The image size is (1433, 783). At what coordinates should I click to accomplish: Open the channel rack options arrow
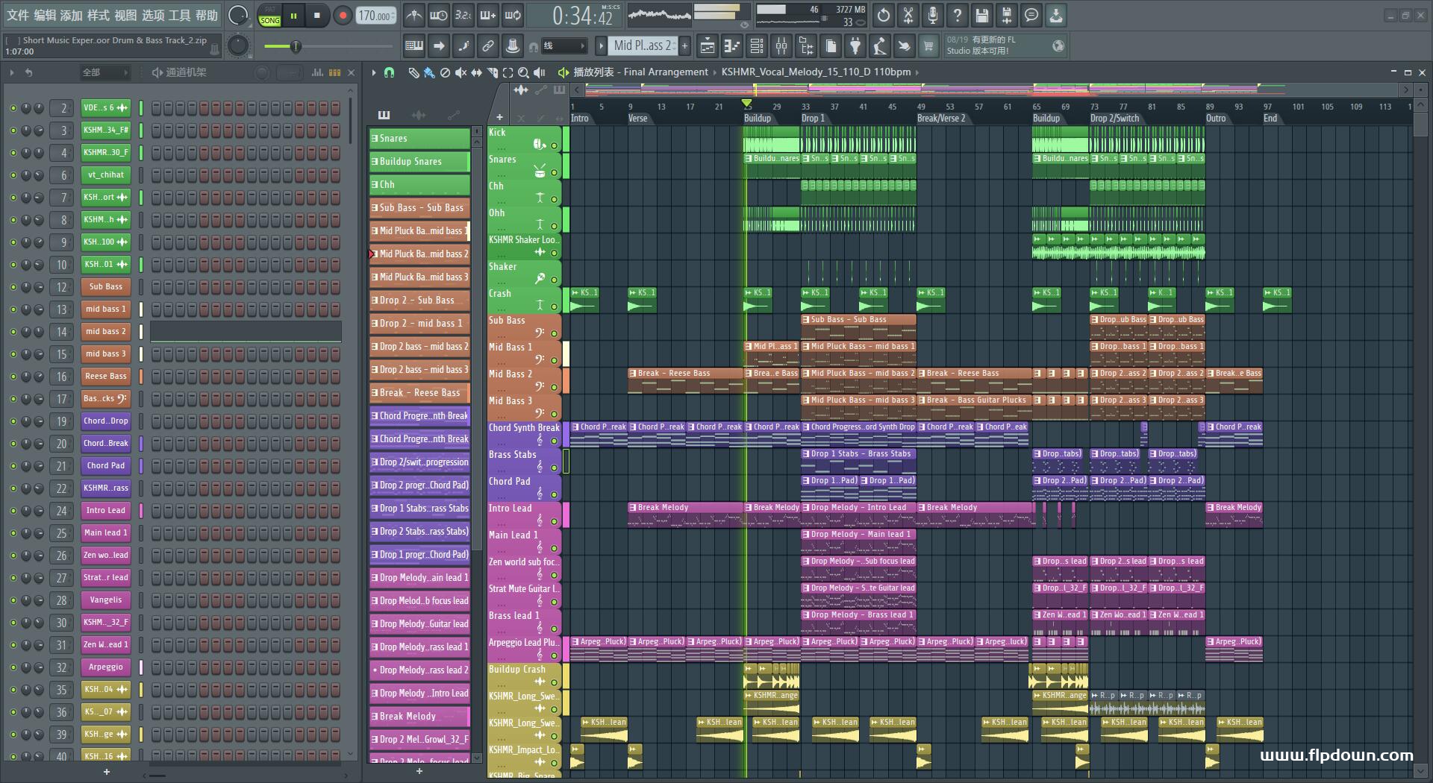coord(12,72)
